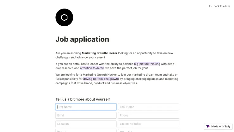Select the Email input box
Screen dimensions: 234x132
(86, 116)
